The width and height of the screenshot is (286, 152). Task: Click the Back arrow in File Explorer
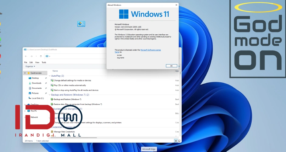(26, 56)
